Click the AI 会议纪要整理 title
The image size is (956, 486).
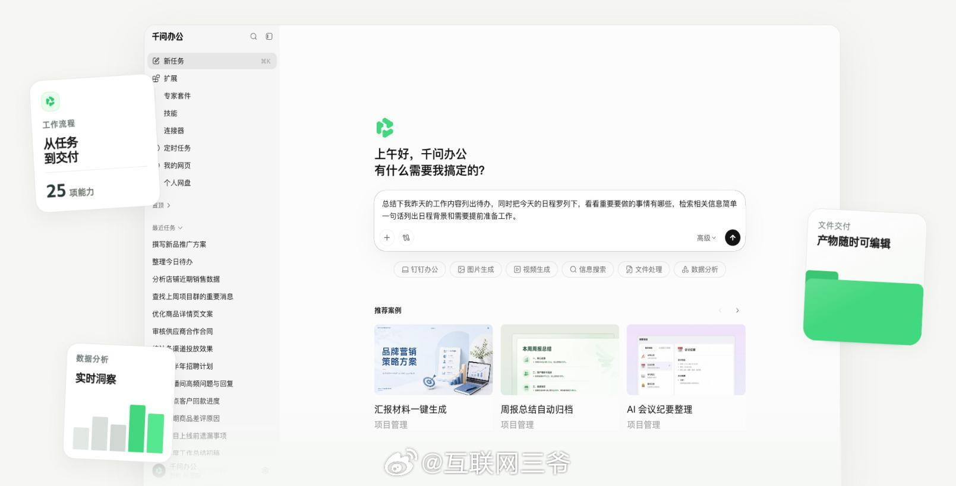point(660,409)
